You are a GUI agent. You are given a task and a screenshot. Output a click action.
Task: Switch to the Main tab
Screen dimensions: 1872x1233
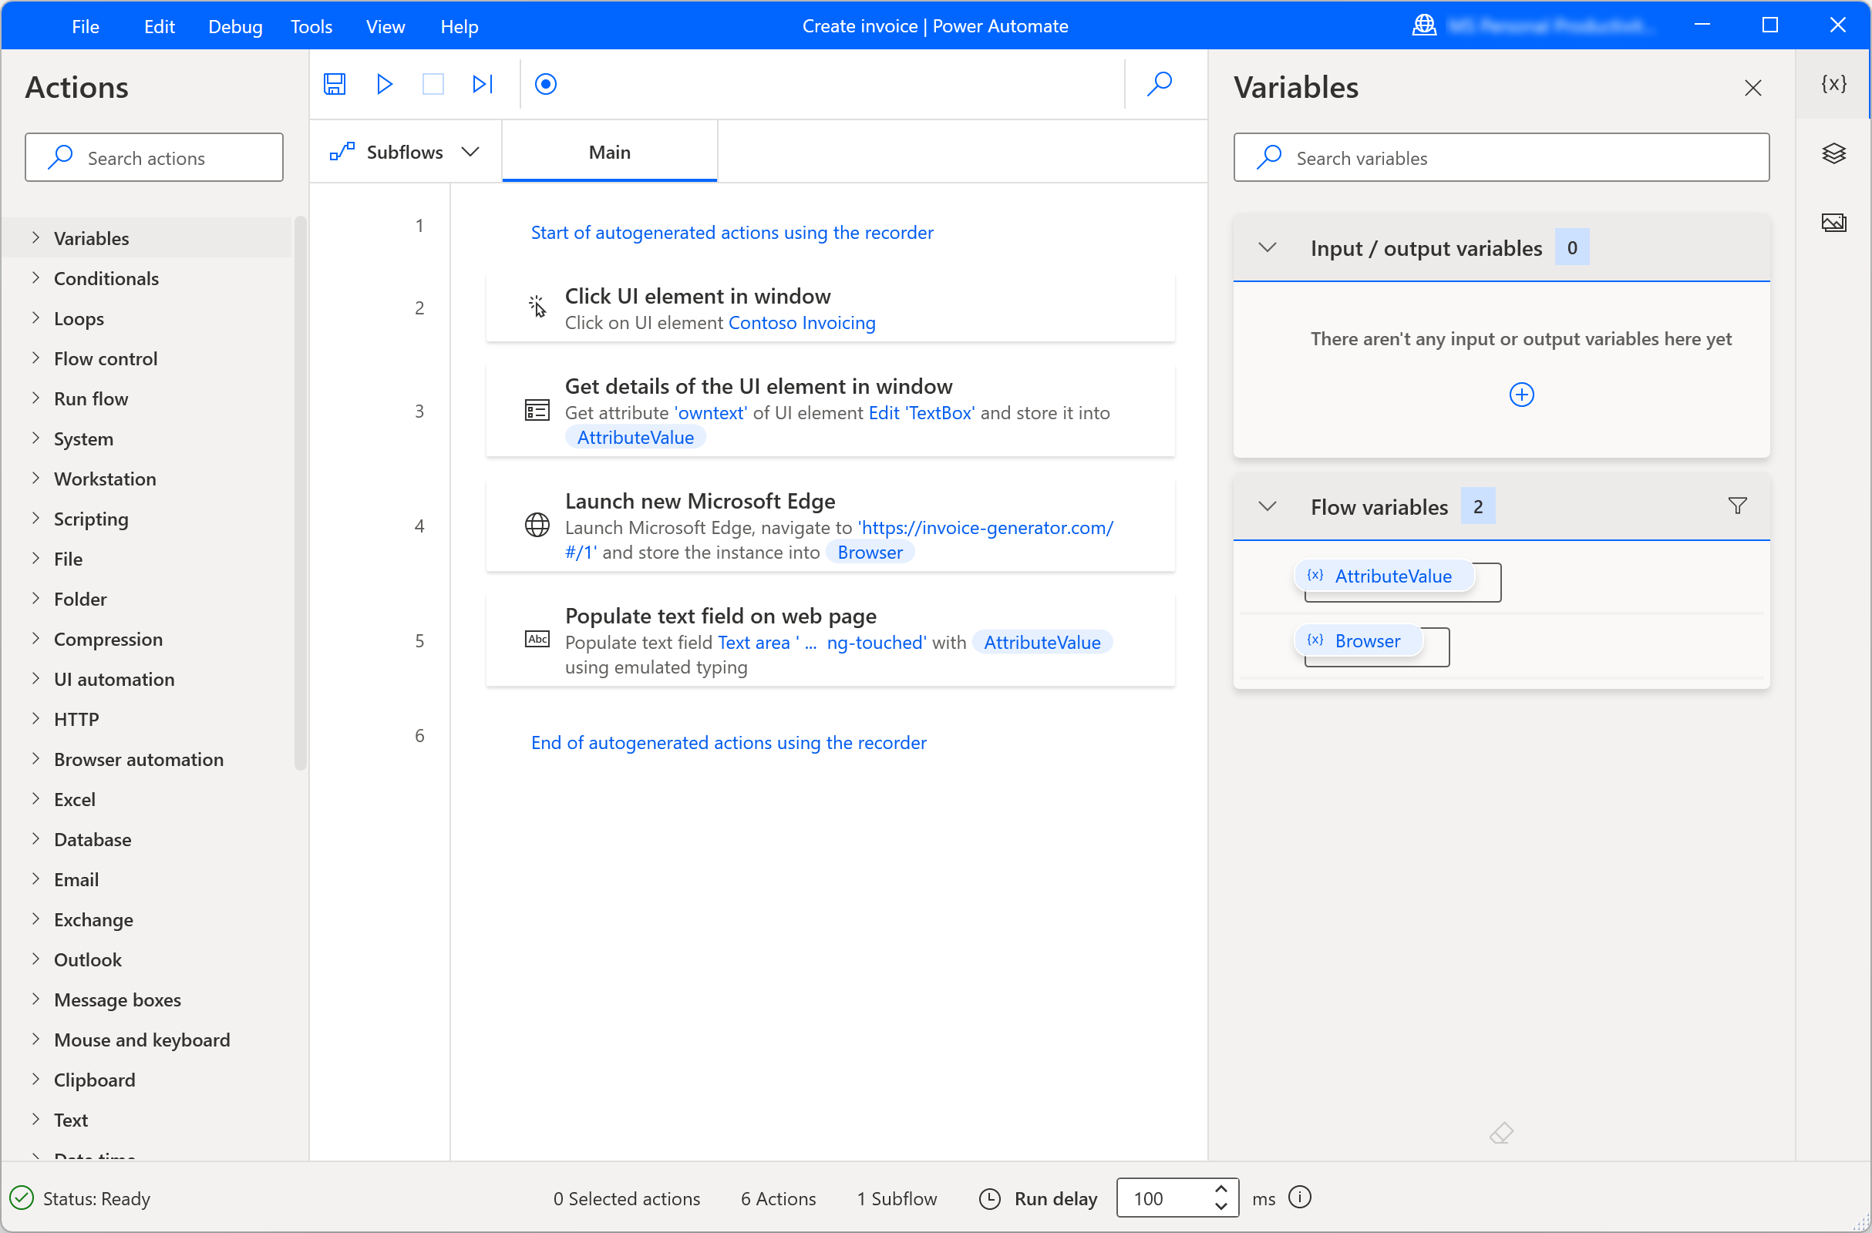(x=610, y=151)
